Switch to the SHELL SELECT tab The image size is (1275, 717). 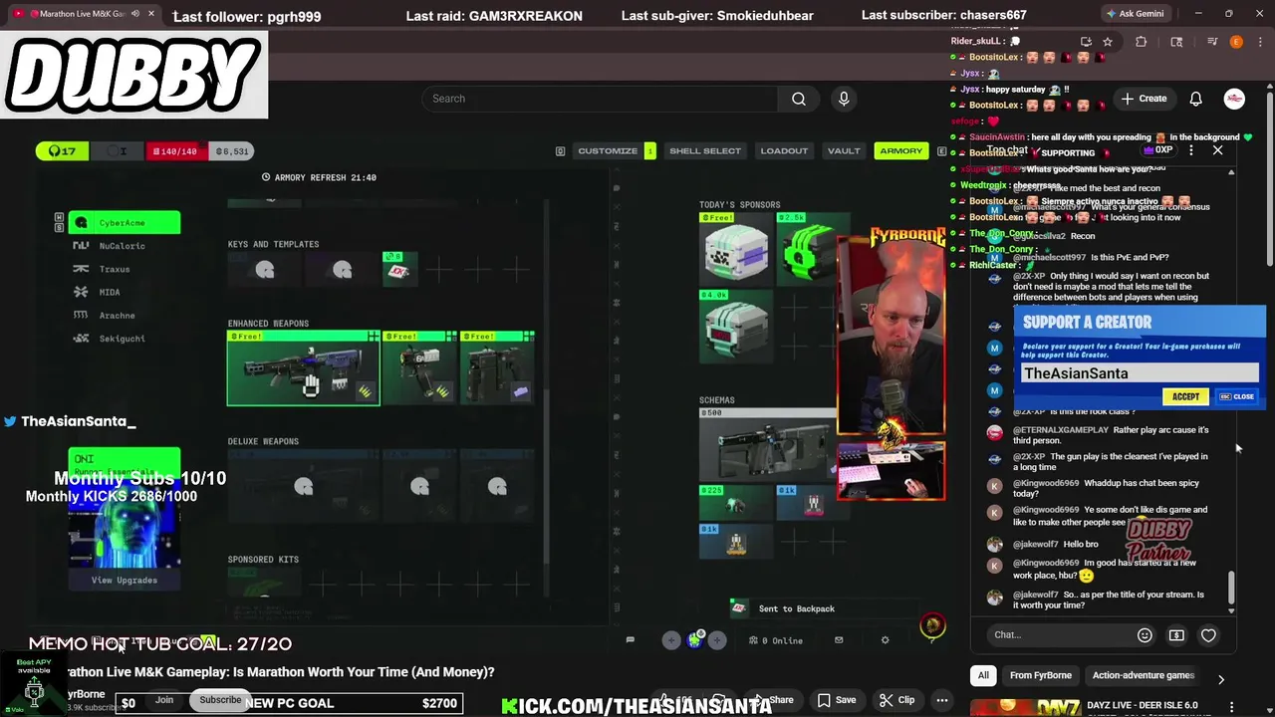pyautogui.click(x=705, y=150)
